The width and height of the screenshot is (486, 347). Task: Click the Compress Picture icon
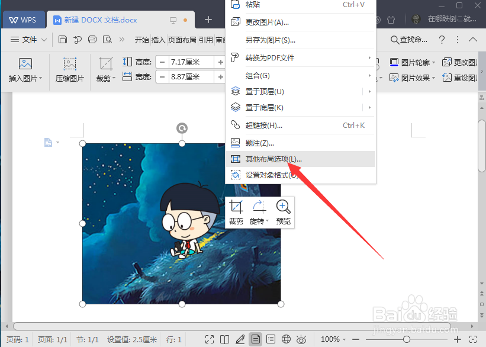(x=70, y=64)
